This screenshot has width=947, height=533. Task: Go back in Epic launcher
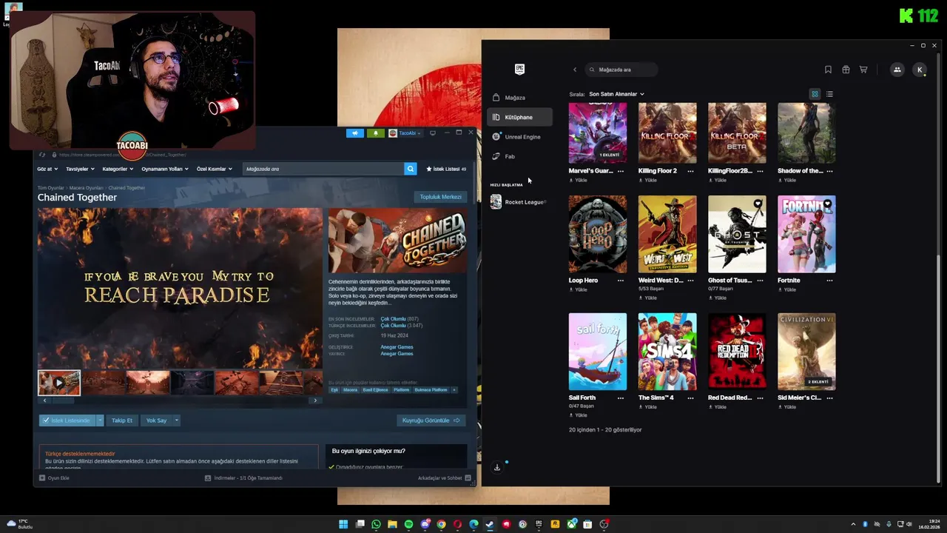pyautogui.click(x=575, y=70)
